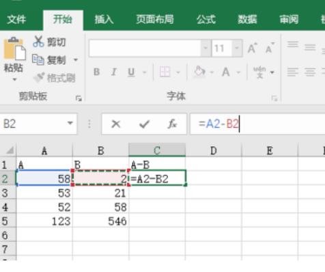Click cell C1 labeled A-B

click(x=157, y=165)
